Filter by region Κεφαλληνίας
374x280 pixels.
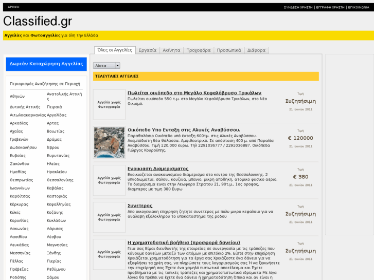(x=59, y=204)
